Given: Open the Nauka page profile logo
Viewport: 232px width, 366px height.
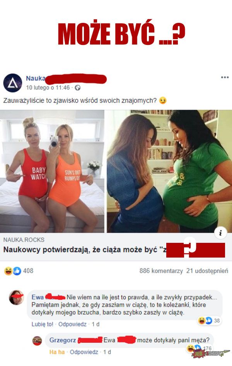Looking at the screenshot, I should (x=13, y=82).
